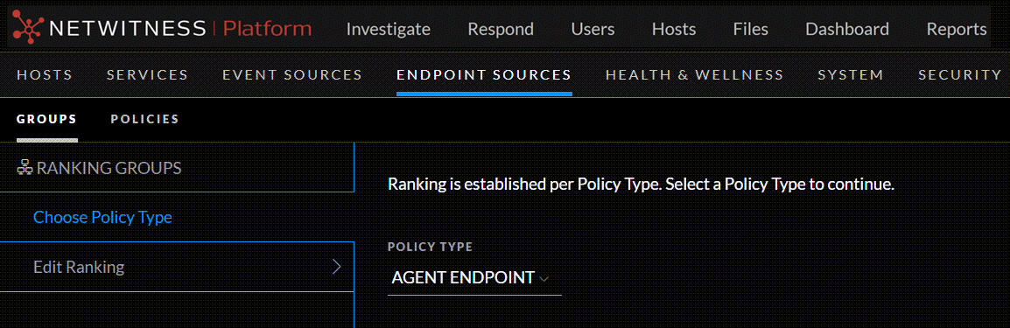The width and height of the screenshot is (1010, 328).
Task: Select the POLICIES sub-tab
Action: [145, 119]
